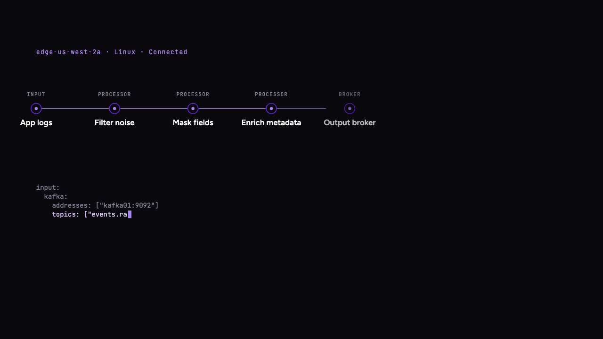Click the Filter noise label
Viewport: 603px width, 339px height.
[114, 123]
